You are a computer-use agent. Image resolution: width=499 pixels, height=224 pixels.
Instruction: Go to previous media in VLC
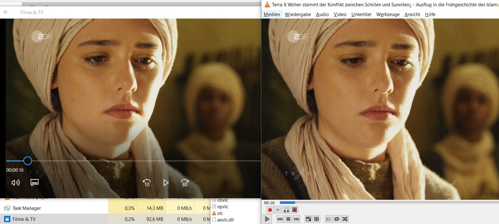[x=280, y=219]
